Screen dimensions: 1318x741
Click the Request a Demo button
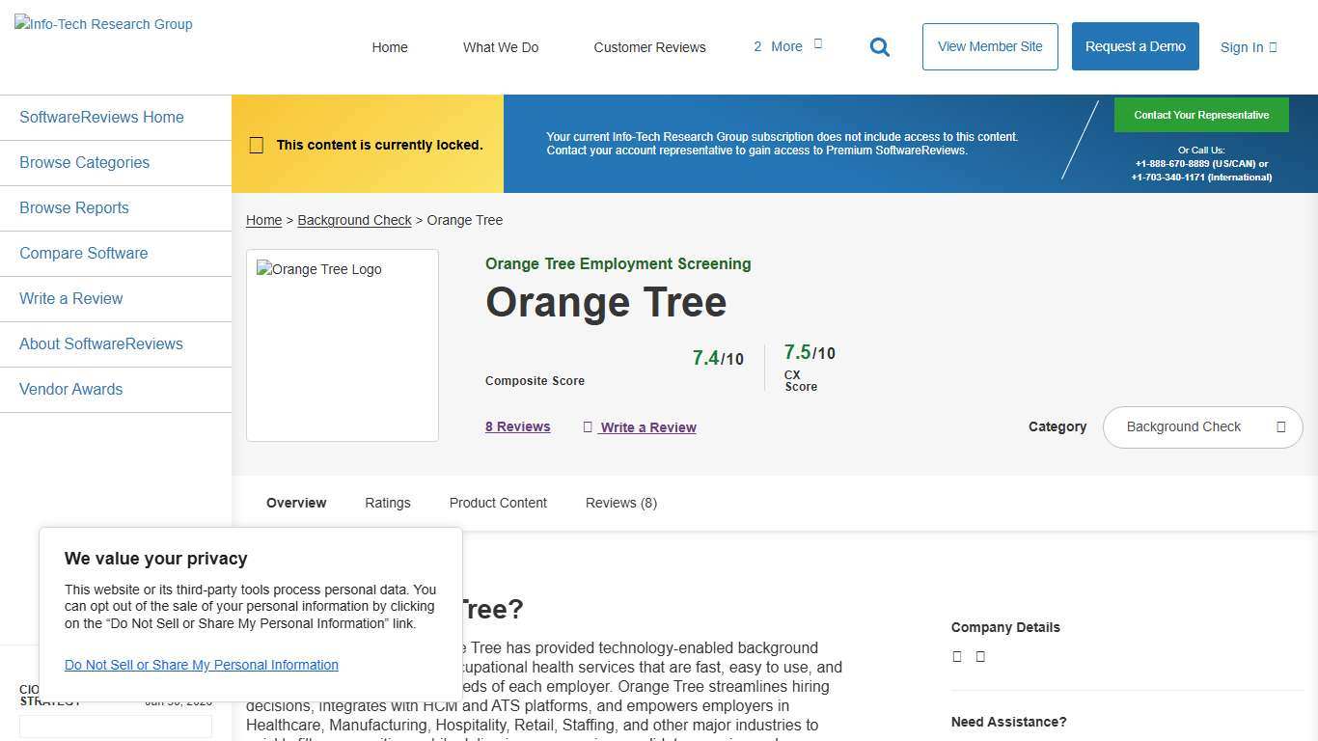point(1135,46)
